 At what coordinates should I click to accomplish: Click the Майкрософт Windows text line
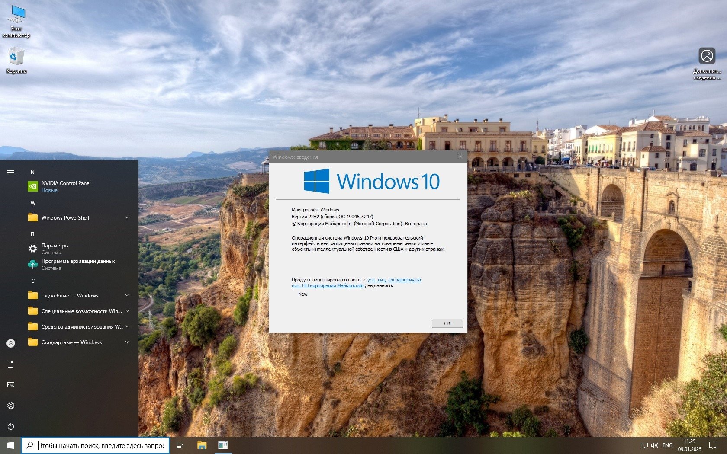coord(315,210)
